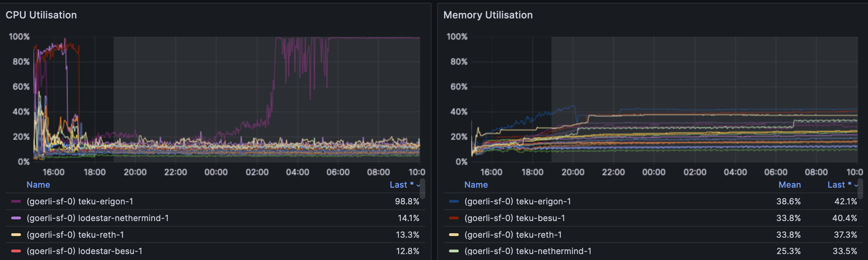Click teku-reth-1 yellow swatch in CPU legend
Viewport: 868px width, 260px height.
tap(16, 235)
